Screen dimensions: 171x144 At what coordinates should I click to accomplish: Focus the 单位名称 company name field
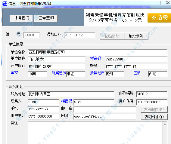pyautogui.click(x=98, y=52)
